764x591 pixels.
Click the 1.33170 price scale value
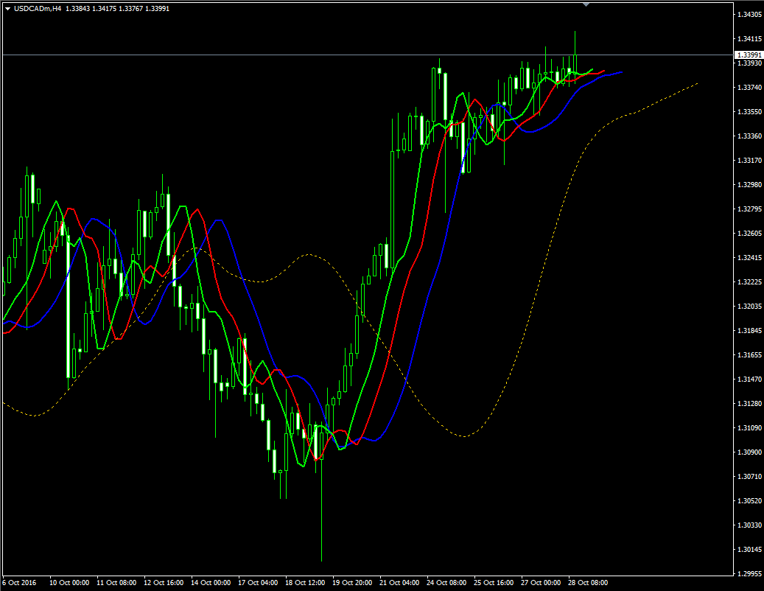[x=749, y=161]
